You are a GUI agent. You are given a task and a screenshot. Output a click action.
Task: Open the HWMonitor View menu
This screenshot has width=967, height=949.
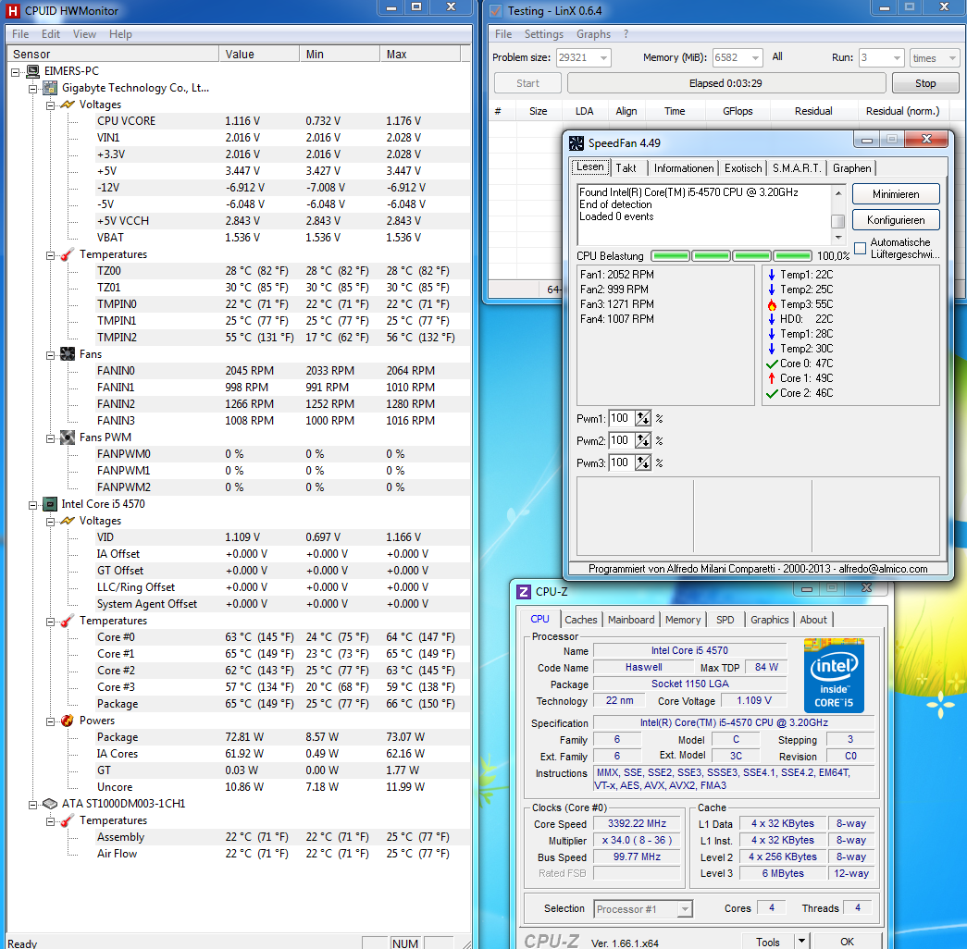pyautogui.click(x=84, y=34)
